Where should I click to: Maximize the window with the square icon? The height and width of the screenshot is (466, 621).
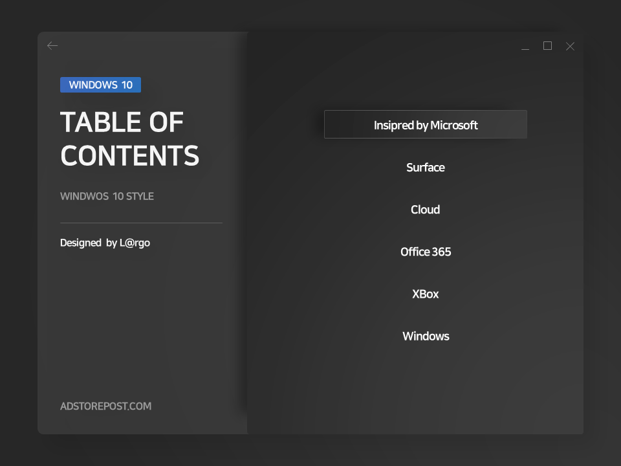pyautogui.click(x=547, y=46)
